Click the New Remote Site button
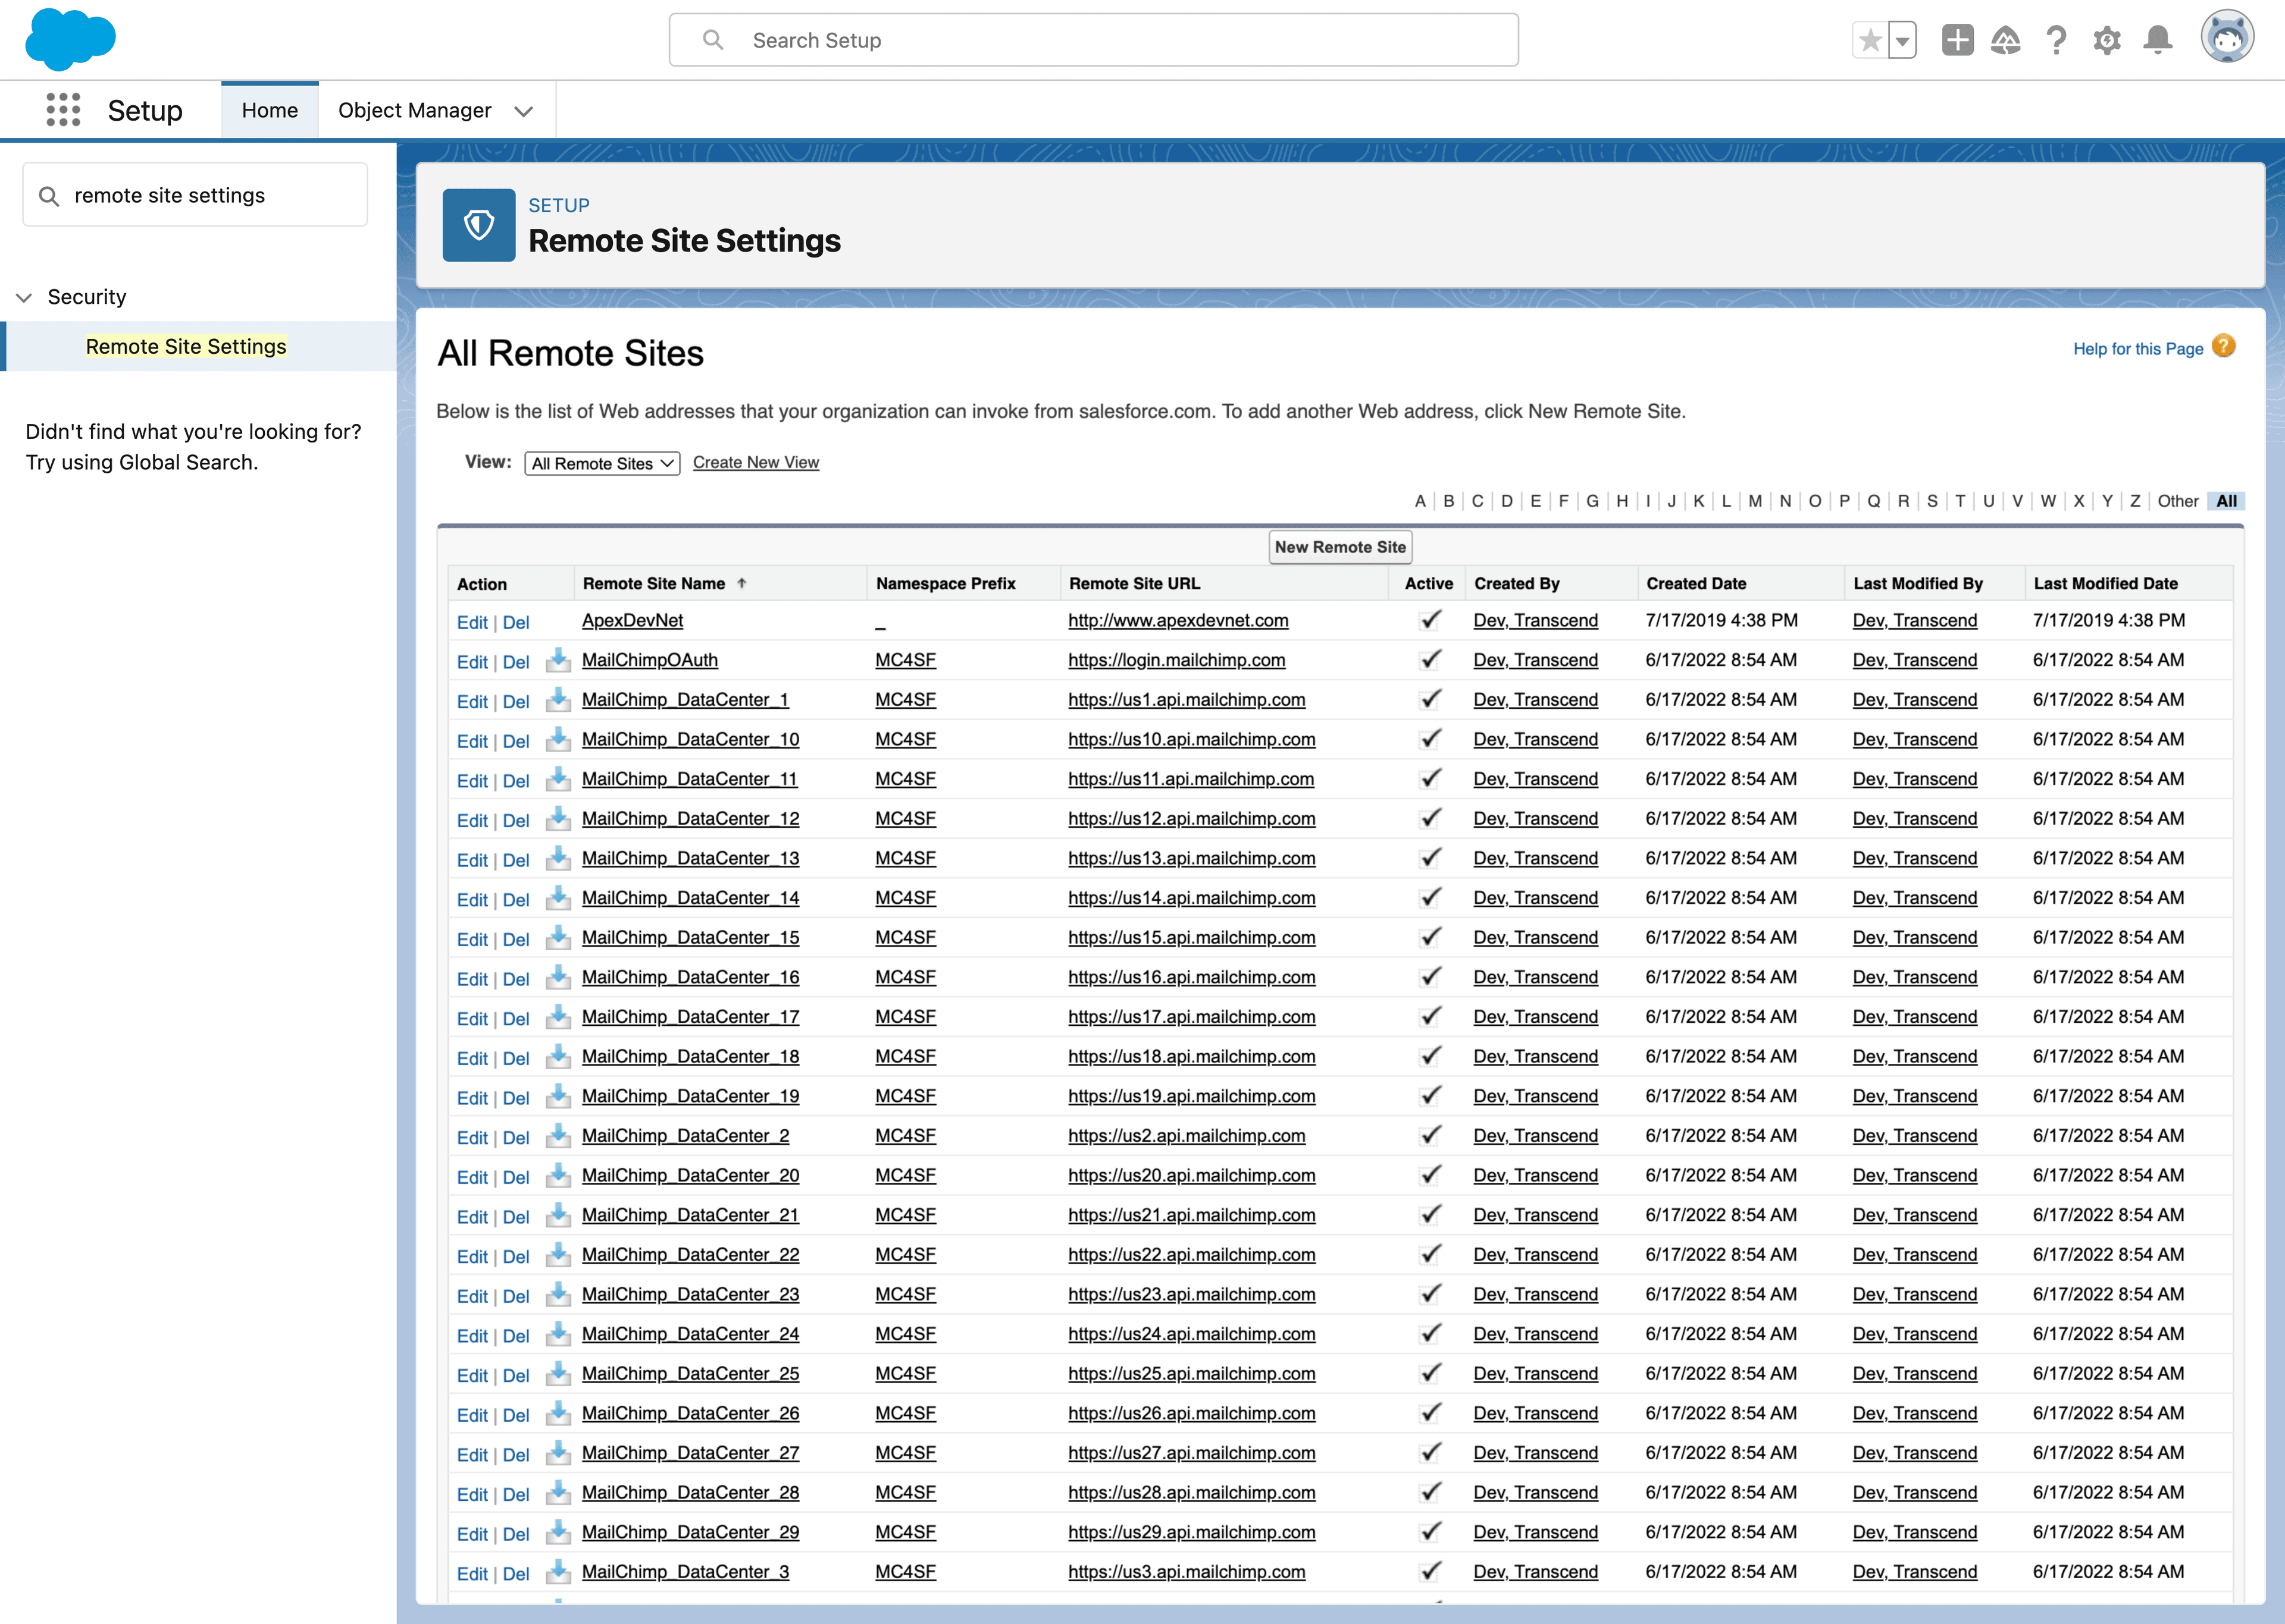 point(1339,547)
